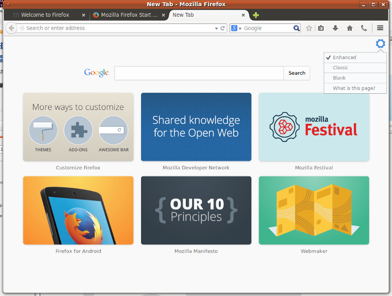Viewport: 392px width, 296px height.
Task: Click the Webmaker caption text
Action: click(314, 251)
